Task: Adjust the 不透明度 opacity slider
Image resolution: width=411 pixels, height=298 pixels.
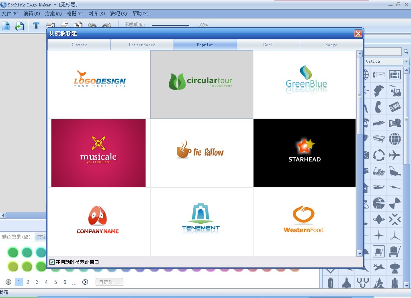Action: coord(170,25)
